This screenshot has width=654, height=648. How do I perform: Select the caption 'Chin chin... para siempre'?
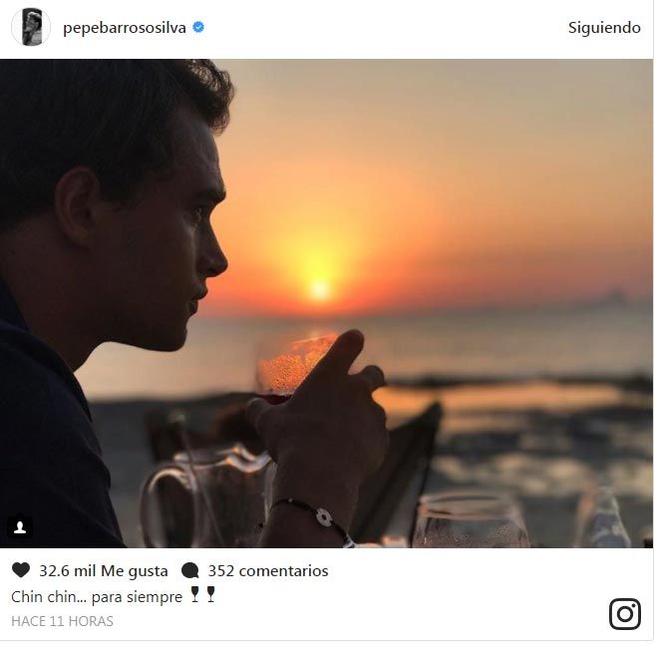[x=97, y=597]
